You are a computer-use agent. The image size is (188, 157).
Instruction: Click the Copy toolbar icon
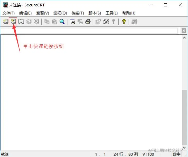tap(47, 22)
